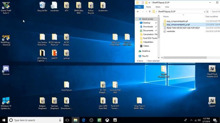
Task: Select eup_componentpeds.rpf folder
Action: (x=177, y=21)
